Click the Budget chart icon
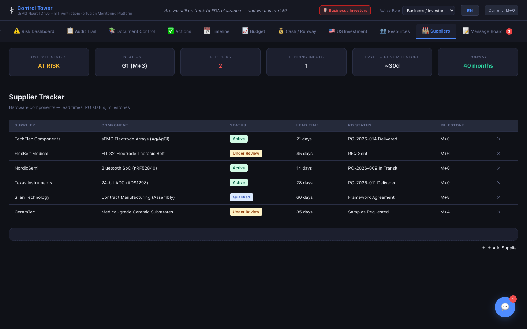The width and height of the screenshot is (527, 329). (x=245, y=31)
